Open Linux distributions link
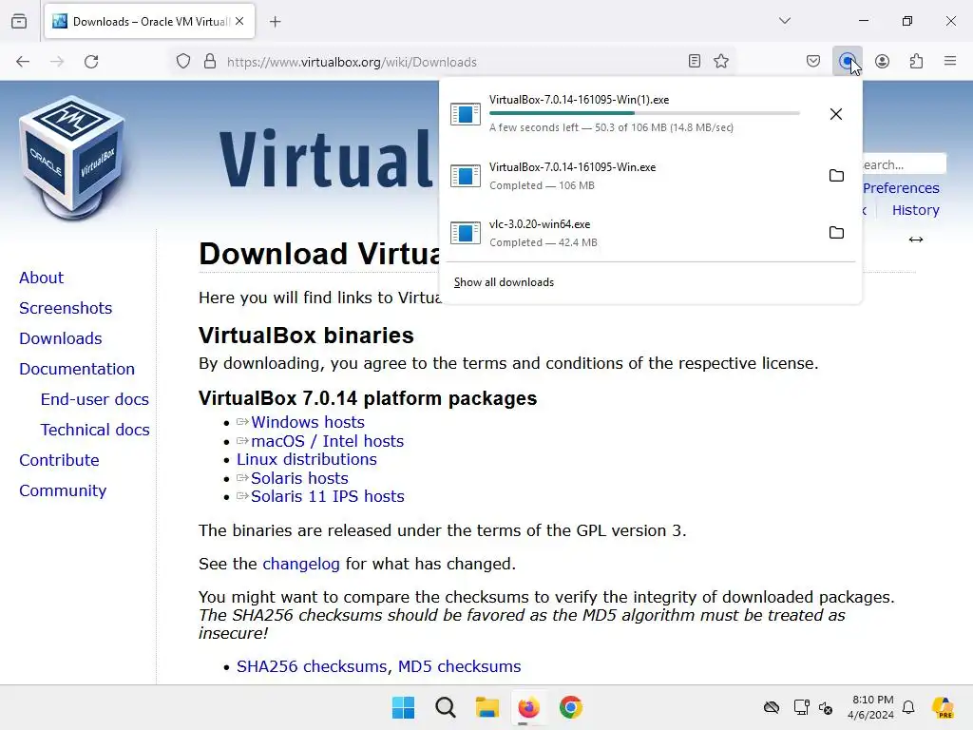 pyautogui.click(x=307, y=459)
